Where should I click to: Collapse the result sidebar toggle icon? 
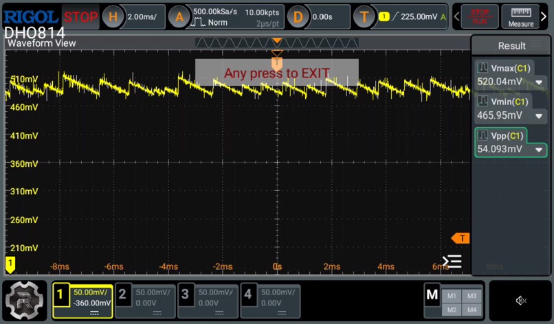click(452, 262)
